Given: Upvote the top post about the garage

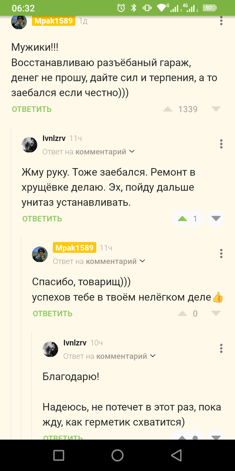Looking at the screenshot, I should pos(168,109).
